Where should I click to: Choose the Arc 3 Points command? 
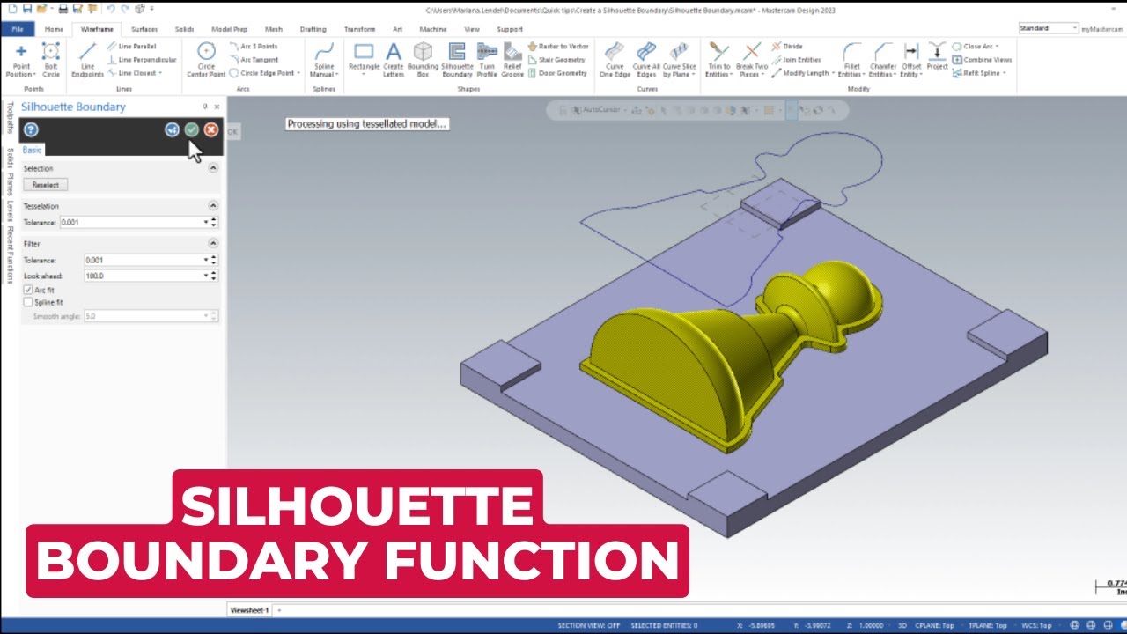pos(253,46)
